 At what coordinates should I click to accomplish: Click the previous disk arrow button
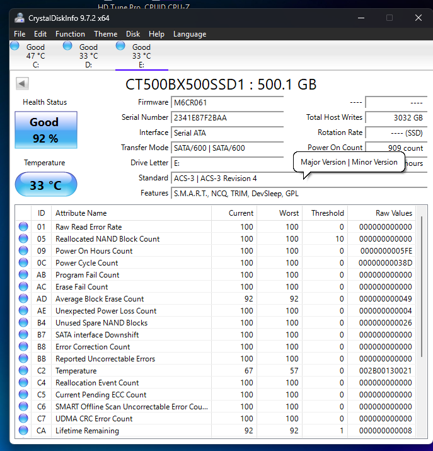(22, 84)
